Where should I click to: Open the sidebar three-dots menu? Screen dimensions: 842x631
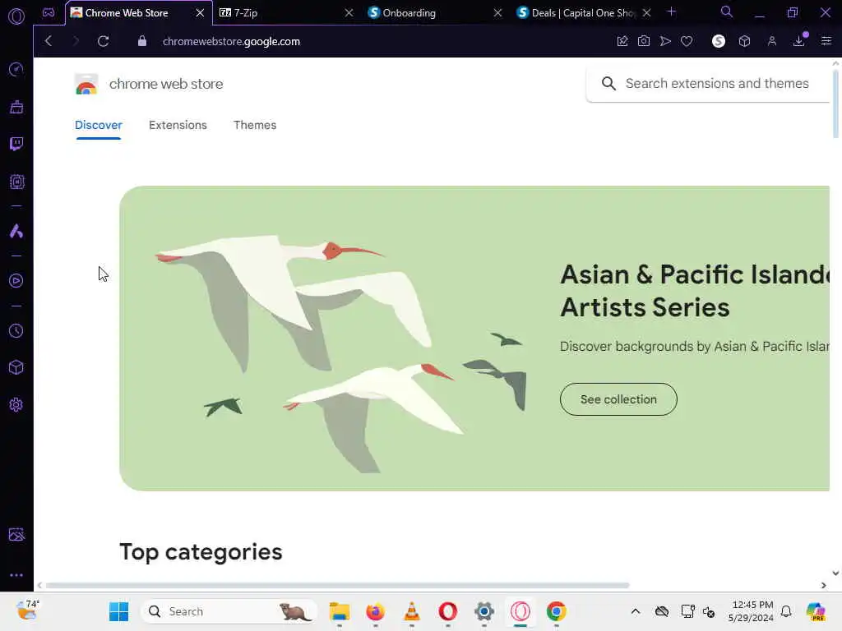pos(16,574)
